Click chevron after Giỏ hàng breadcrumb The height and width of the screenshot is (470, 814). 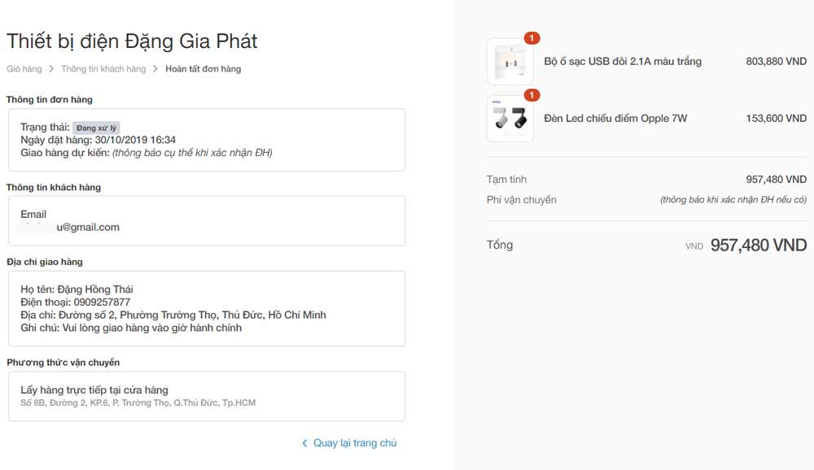point(51,69)
